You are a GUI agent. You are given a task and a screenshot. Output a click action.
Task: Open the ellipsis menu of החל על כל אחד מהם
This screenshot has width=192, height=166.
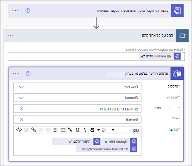pyautogui.click(x=11, y=36)
